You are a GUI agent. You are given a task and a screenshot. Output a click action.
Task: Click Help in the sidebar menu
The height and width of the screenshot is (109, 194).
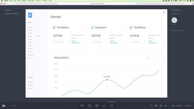tap(29, 58)
